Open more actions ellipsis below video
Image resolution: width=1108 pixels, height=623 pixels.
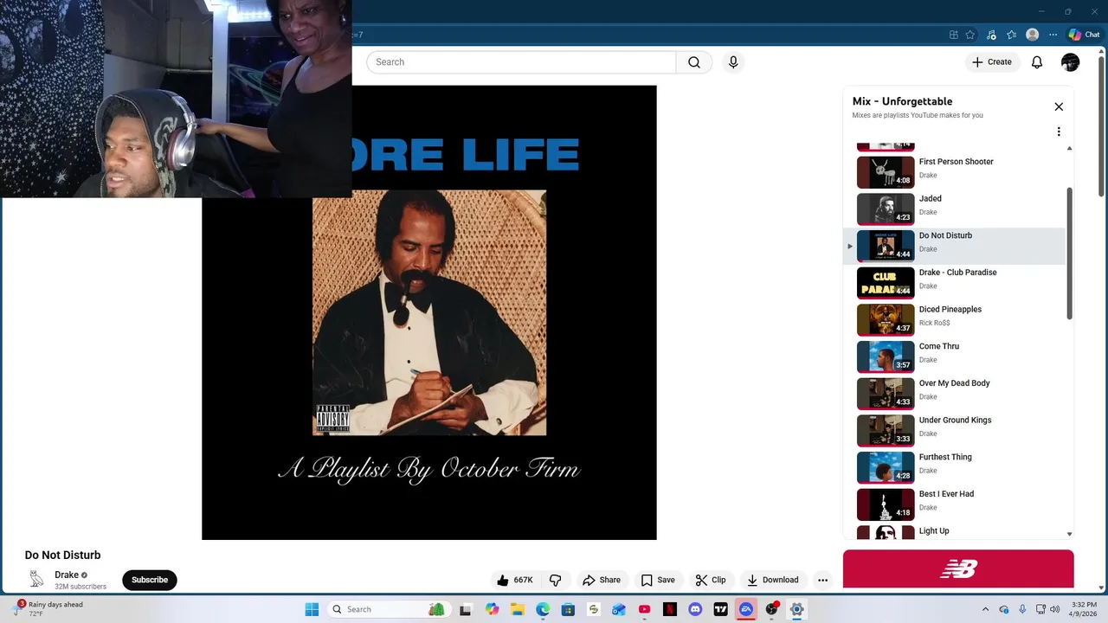(823, 580)
